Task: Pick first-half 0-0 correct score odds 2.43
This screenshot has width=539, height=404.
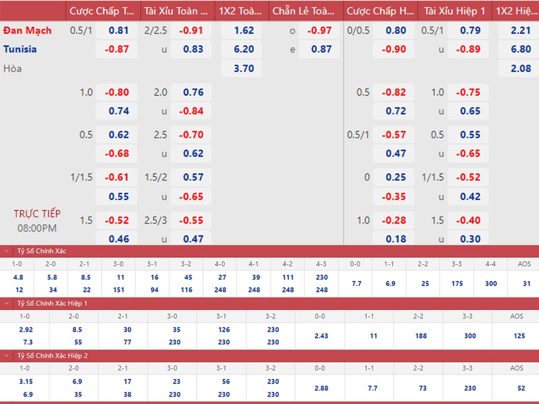Action: (320, 336)
